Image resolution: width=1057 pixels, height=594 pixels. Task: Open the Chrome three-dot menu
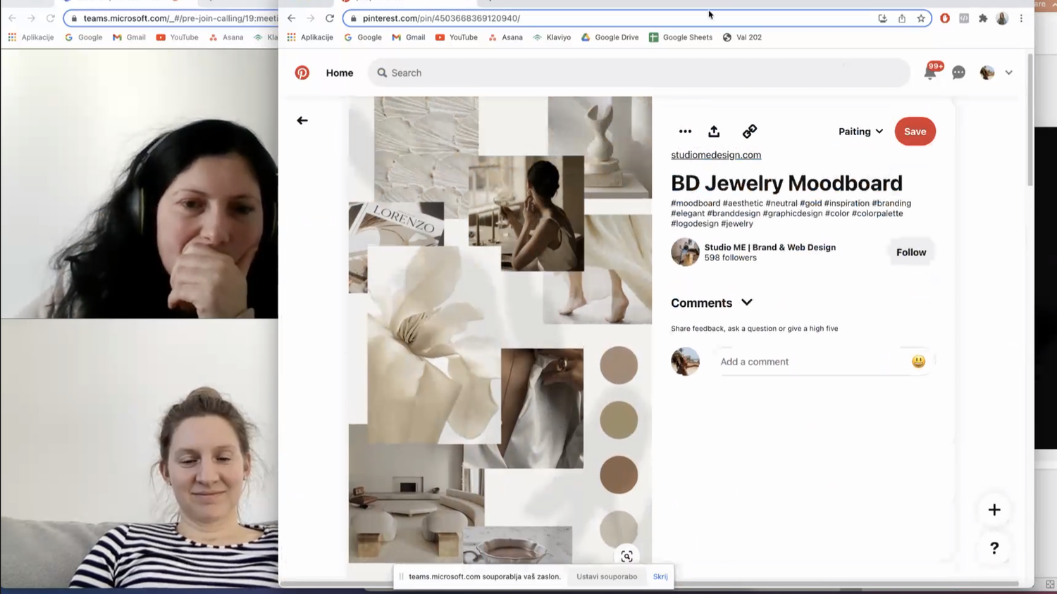pos(1021,18)
